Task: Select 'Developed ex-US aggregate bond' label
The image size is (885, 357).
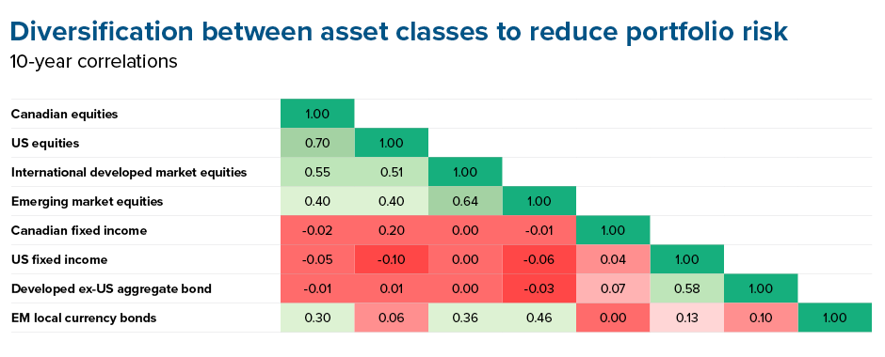Action: coord(111,288)
